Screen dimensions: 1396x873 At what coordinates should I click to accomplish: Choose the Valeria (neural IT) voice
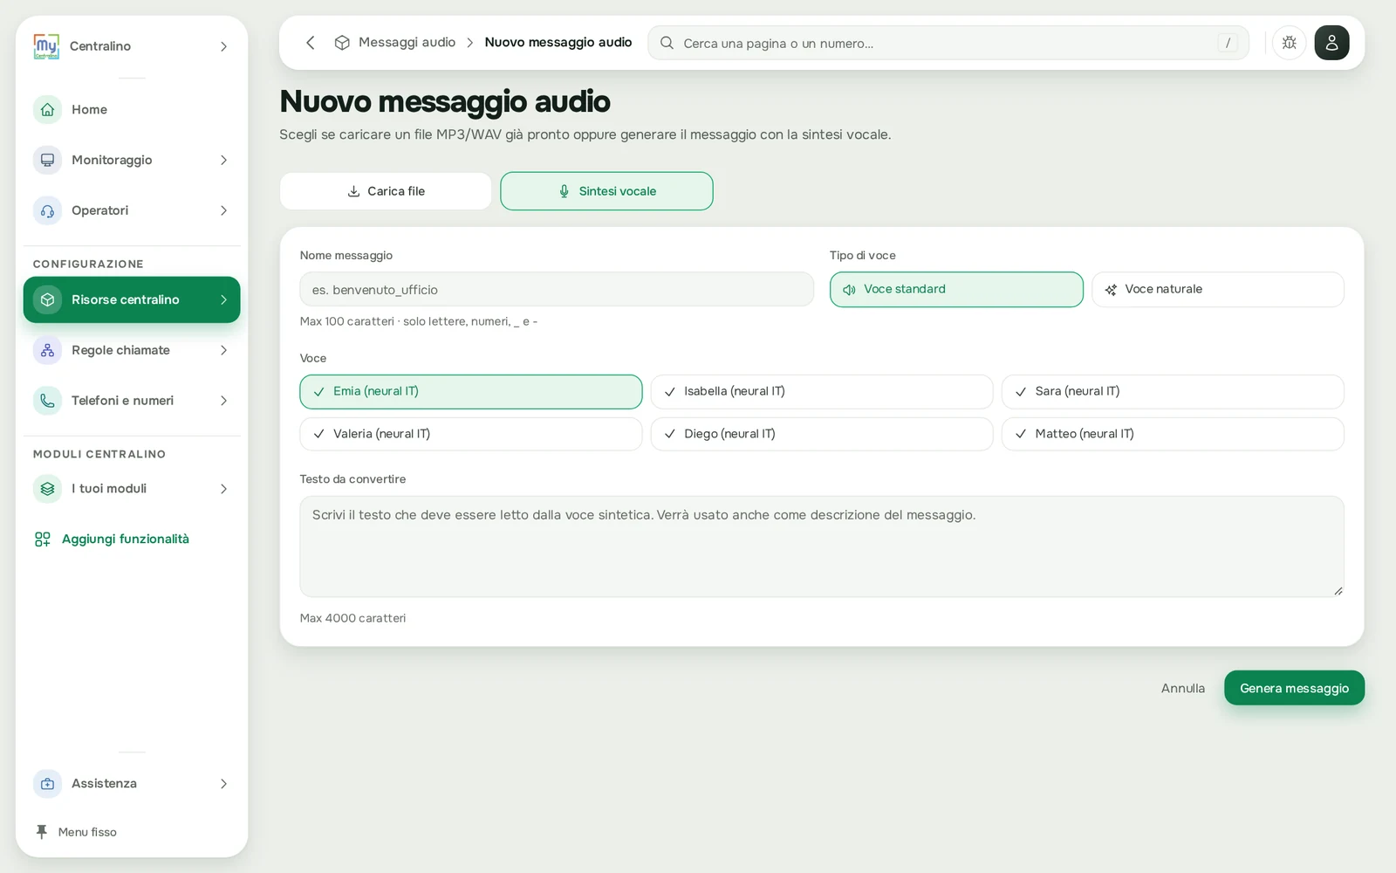pos(471,434)
